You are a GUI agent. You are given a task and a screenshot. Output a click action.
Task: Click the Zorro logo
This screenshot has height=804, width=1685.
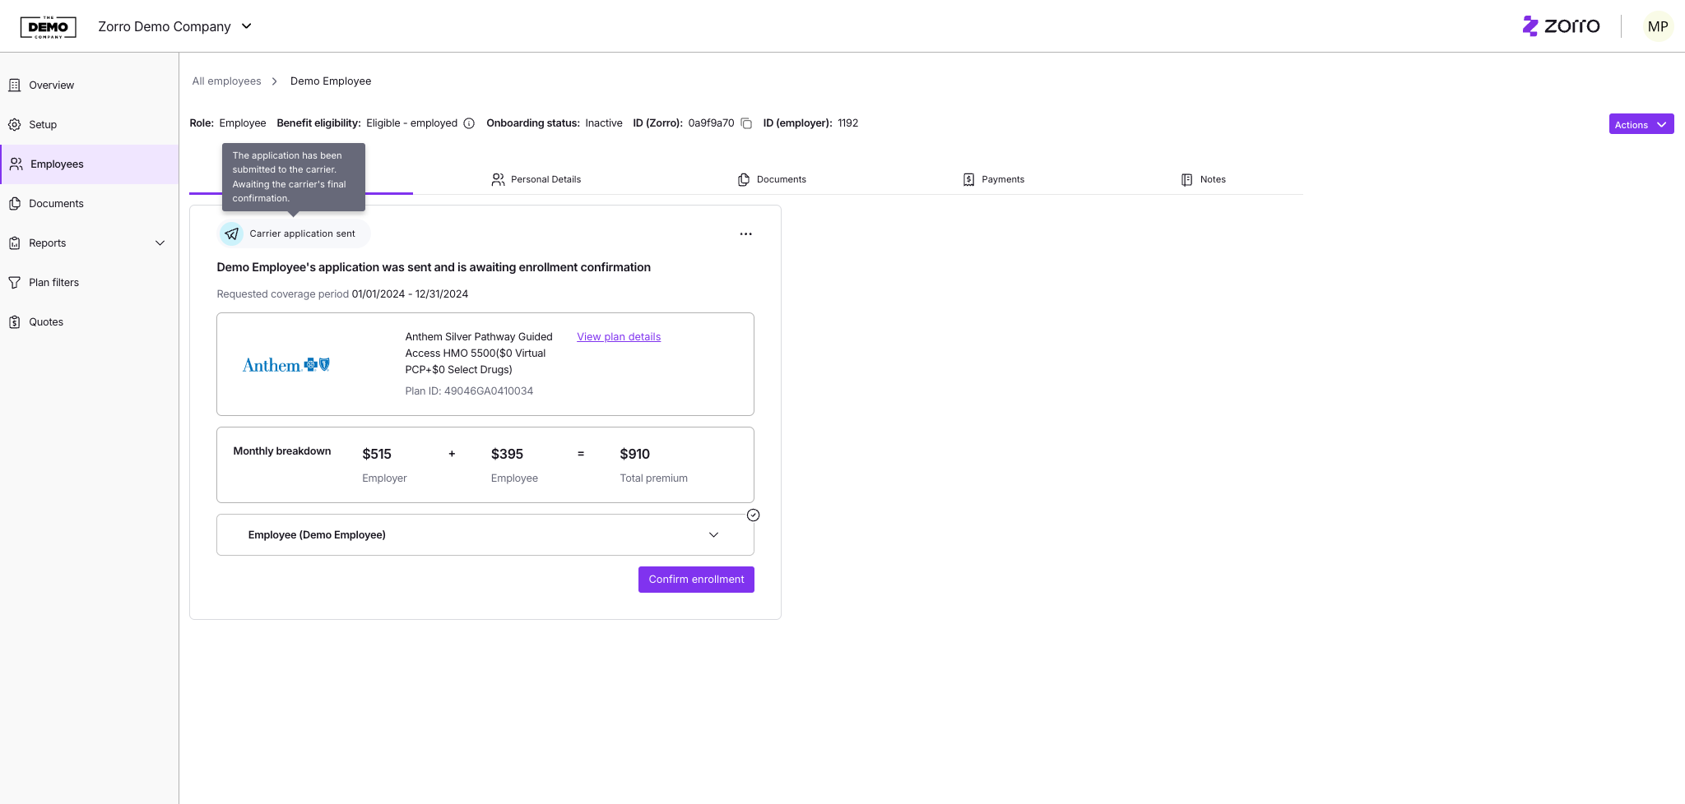coord(1561,26)
